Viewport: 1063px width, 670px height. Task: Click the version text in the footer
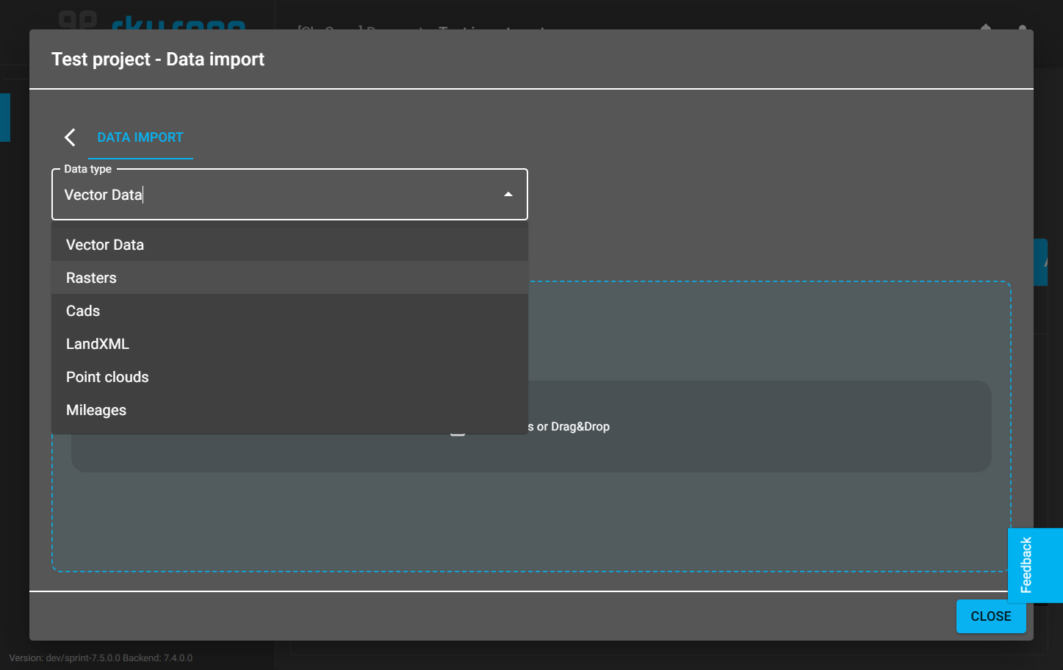tap(101, 658)
